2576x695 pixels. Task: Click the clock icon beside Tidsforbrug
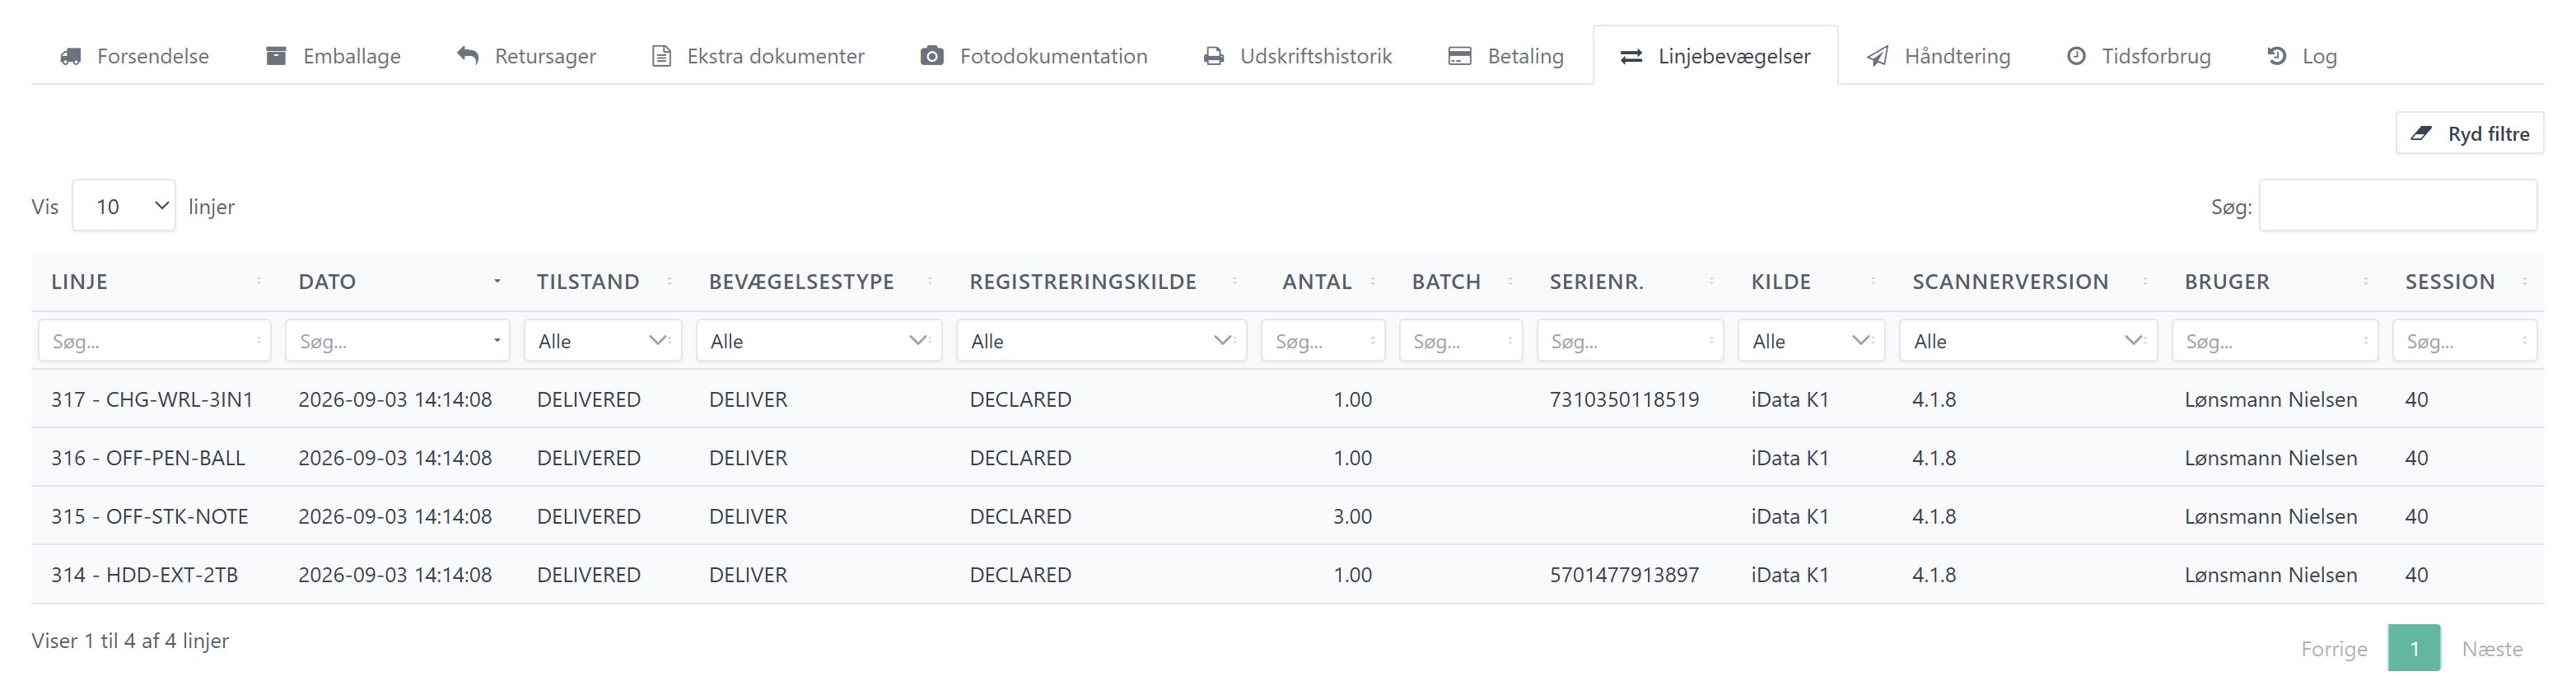[2076, 56]
